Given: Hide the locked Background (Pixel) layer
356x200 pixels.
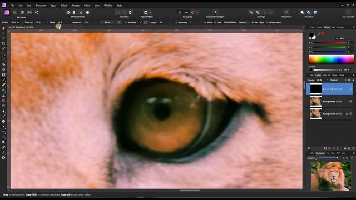Looking at the screenshot, I should [351, 114].
